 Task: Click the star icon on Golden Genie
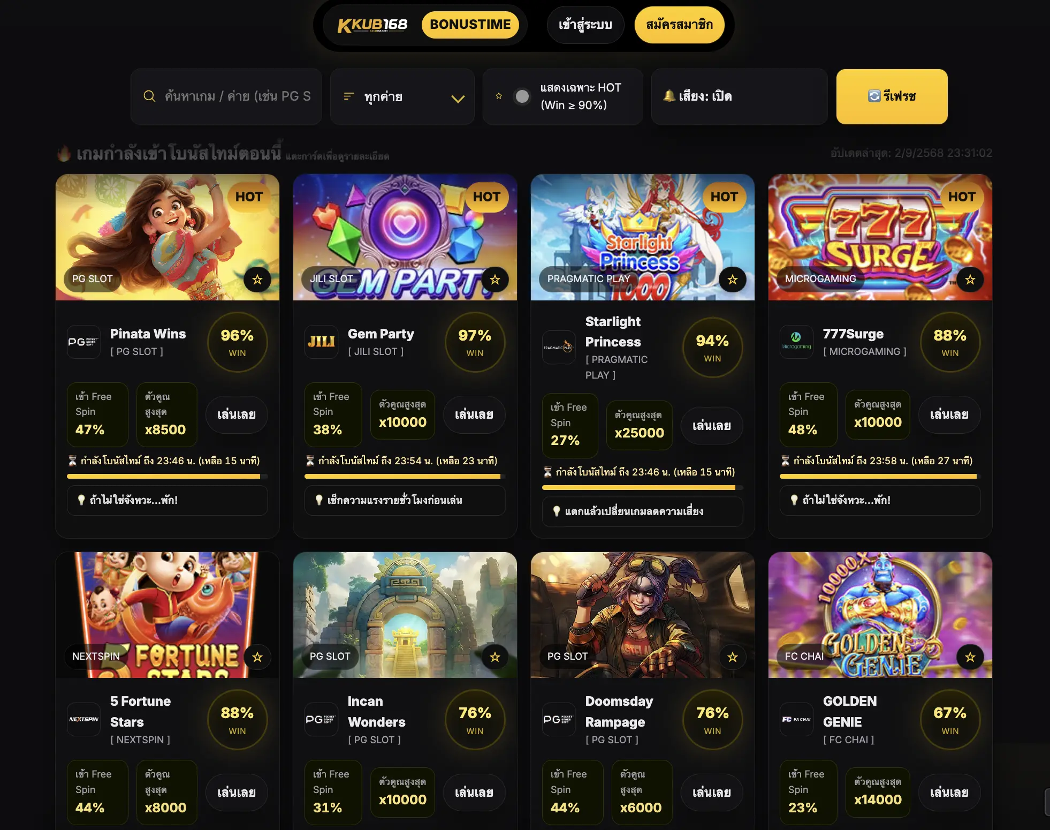click(x=970, y=657)
